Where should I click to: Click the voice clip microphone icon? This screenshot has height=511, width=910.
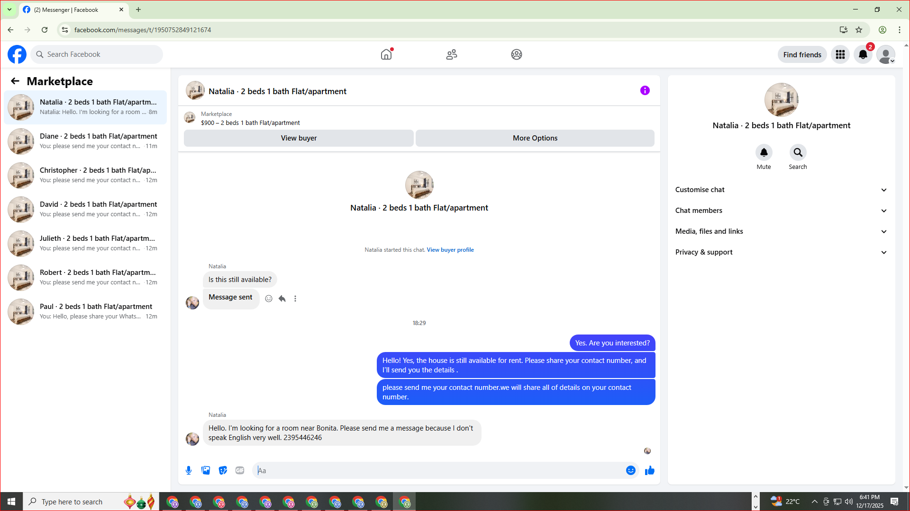coord(189,470)
